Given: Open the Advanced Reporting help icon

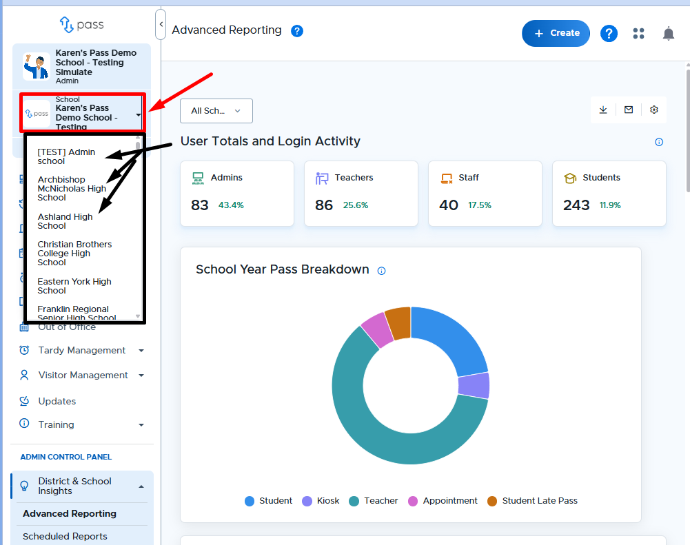Looking at the screenshot, I should coord(297,31).
